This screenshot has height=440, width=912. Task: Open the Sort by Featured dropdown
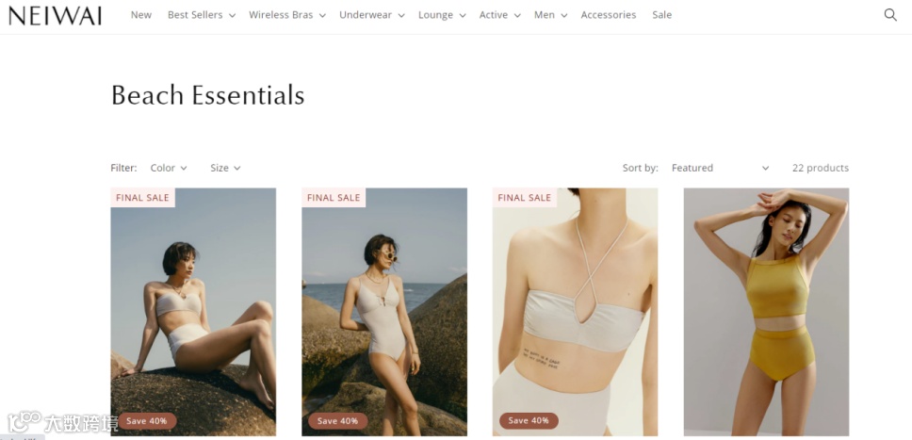pos(720,168)
